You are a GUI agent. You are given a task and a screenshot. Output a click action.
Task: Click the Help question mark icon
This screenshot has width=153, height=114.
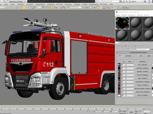pos(149,1)
